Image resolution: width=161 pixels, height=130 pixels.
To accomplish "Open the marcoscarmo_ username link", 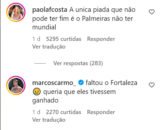I will (54, 83).
